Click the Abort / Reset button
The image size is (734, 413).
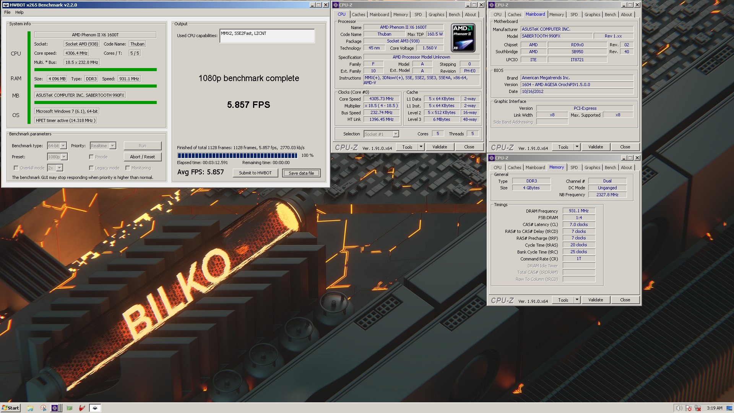143,157
